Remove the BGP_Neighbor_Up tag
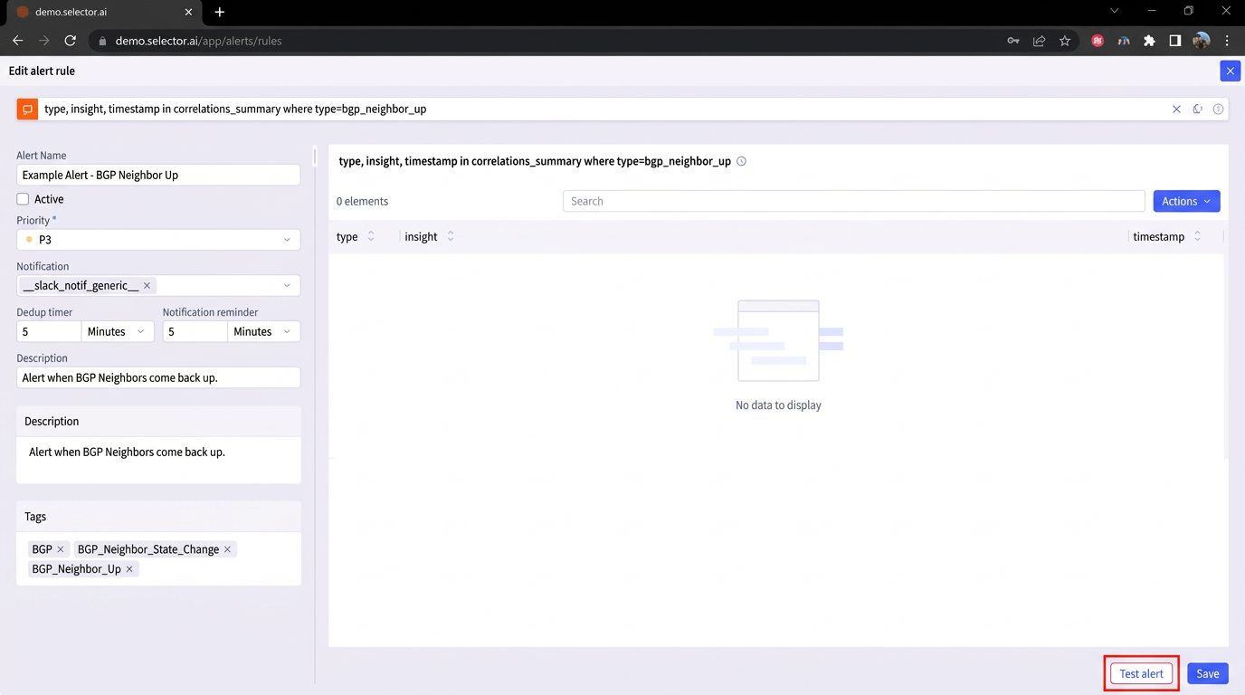 click(x=129, y=569)
